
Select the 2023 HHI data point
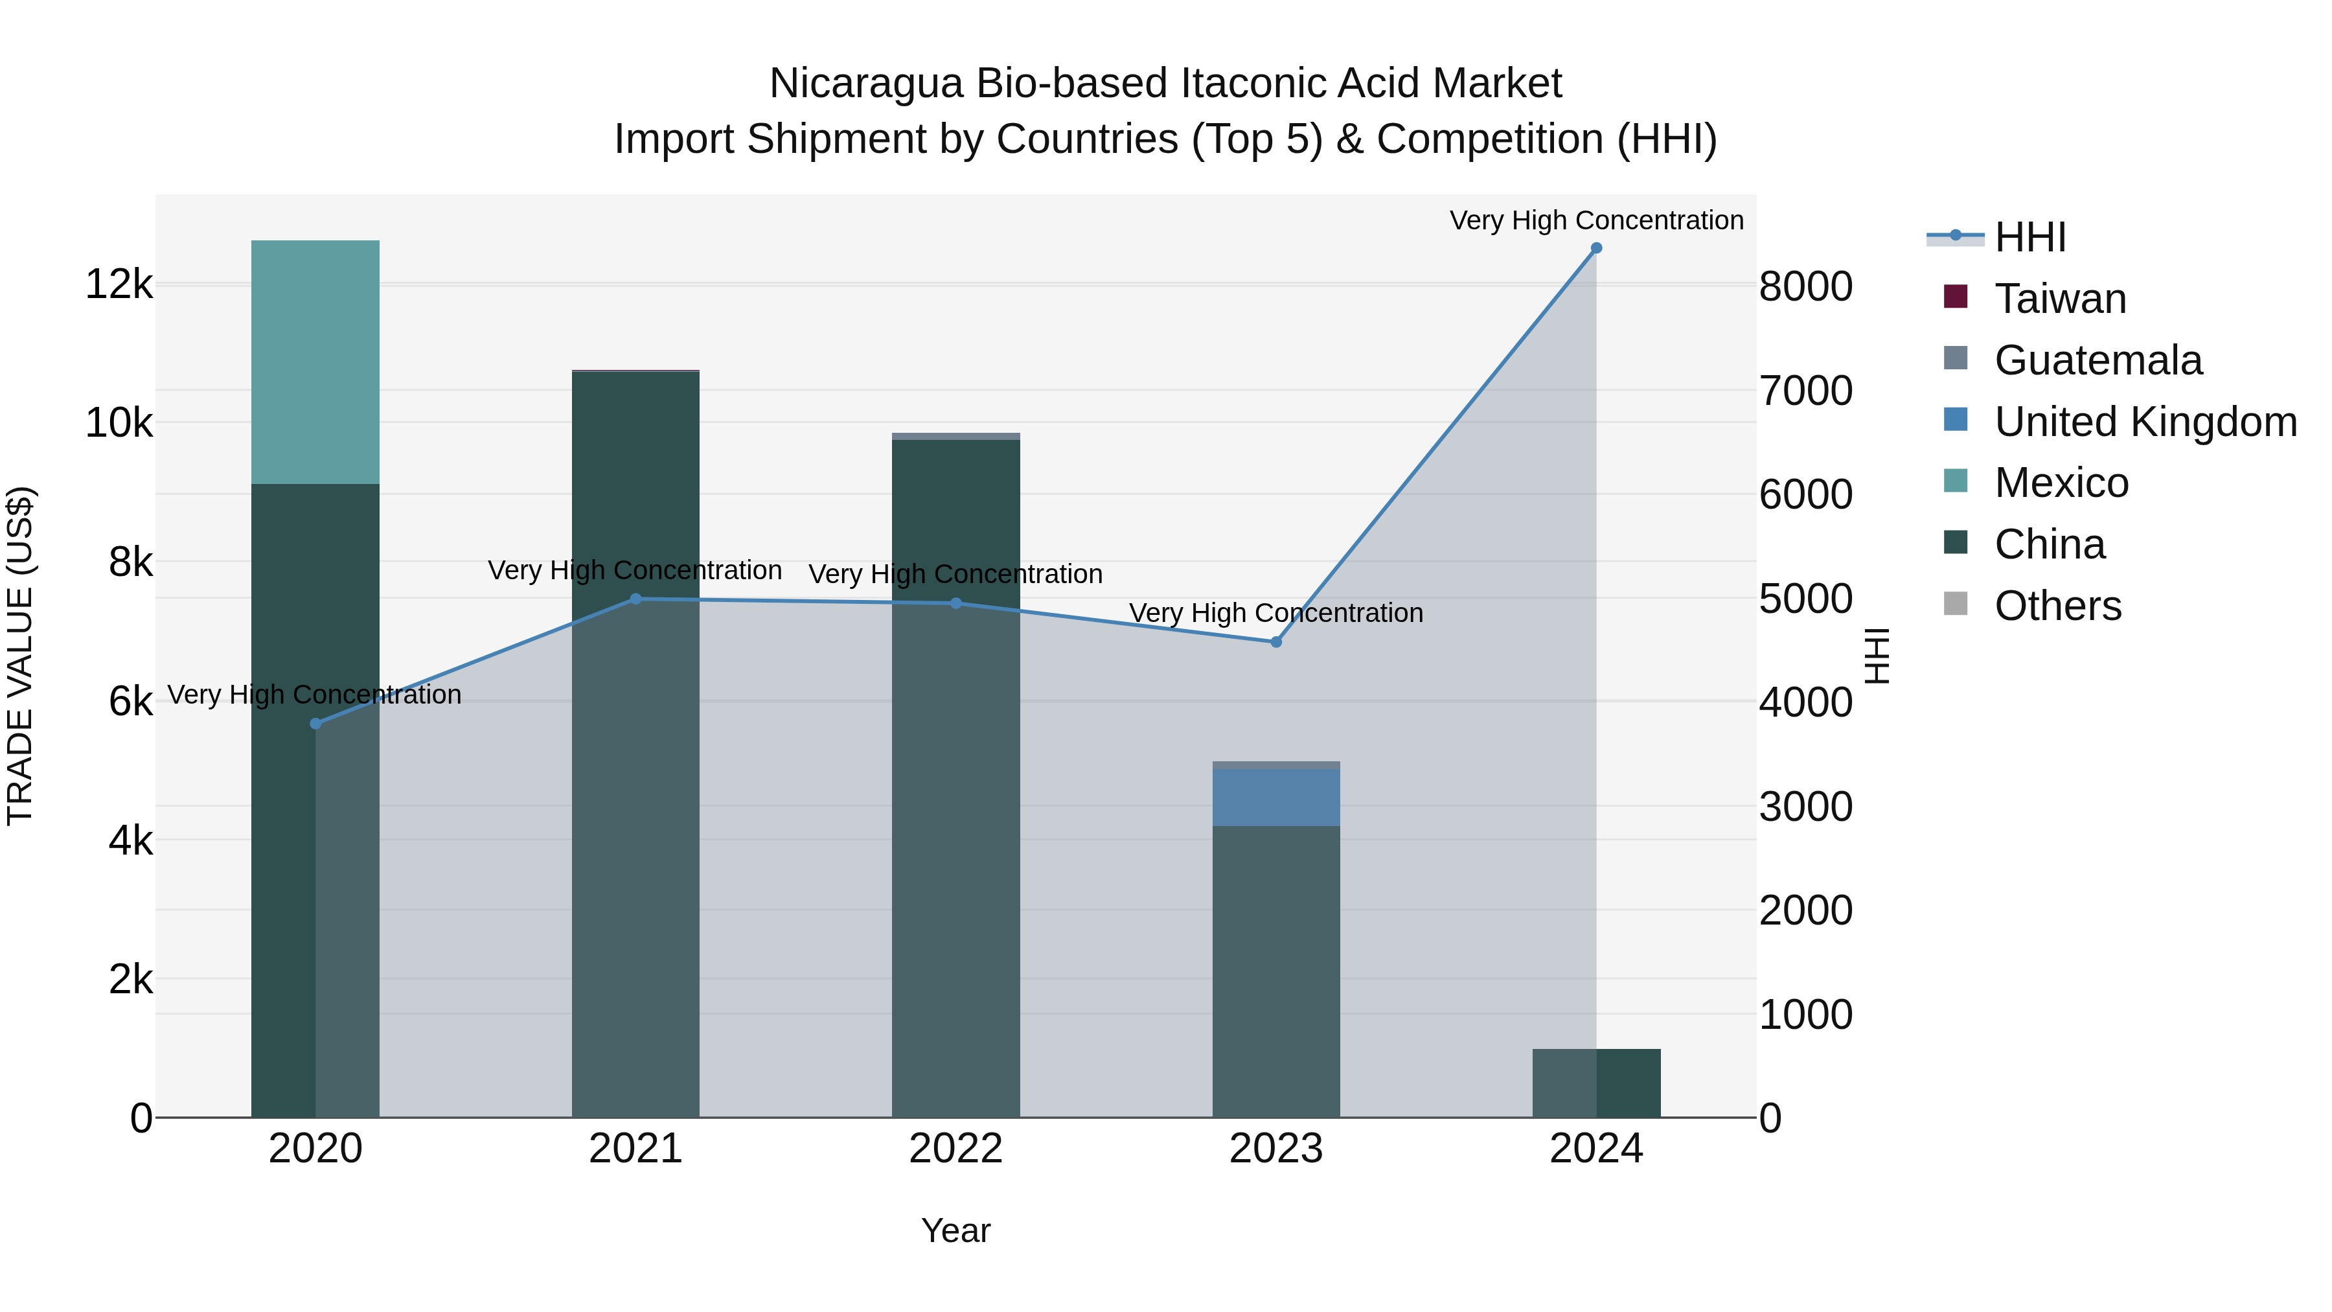[1276, 642]
